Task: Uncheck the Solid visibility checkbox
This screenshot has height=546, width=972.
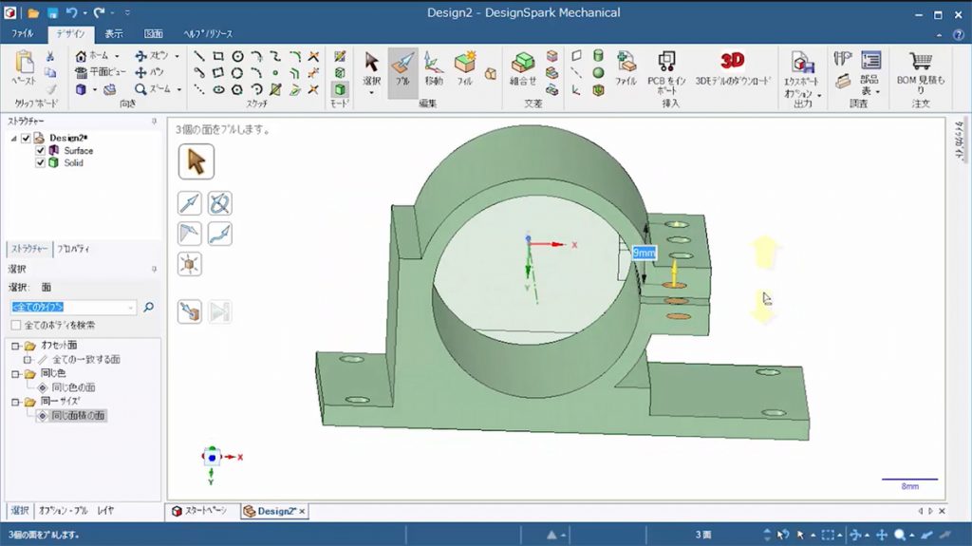Action: pyautogui.click(x=41, y=162)
